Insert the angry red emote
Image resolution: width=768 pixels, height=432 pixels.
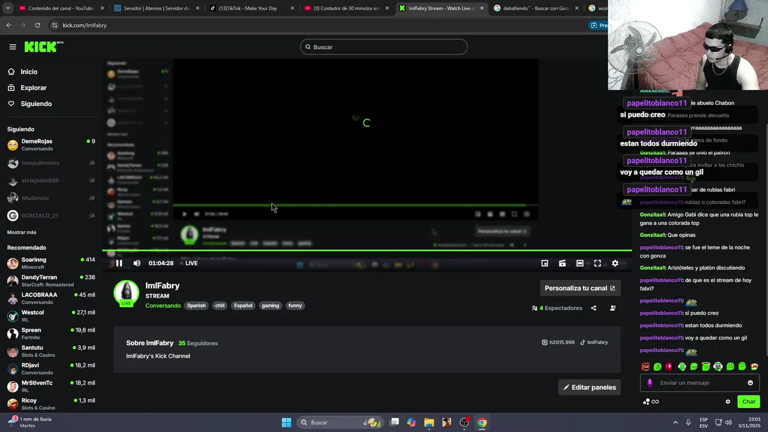coord(646,366)
